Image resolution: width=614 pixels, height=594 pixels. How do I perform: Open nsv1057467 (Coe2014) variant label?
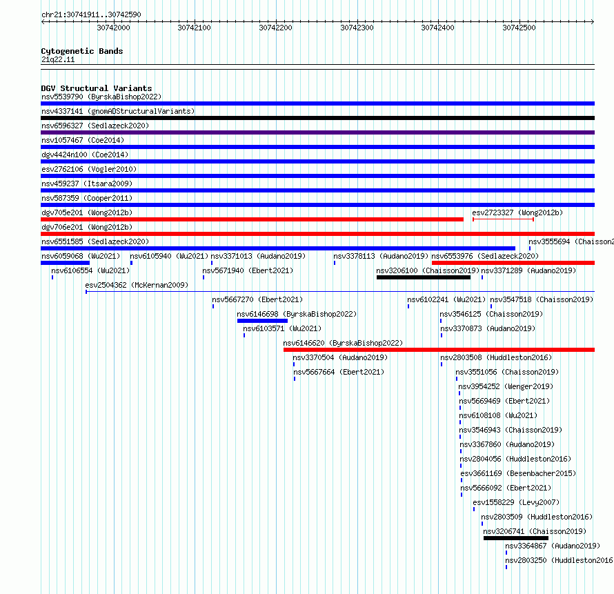[x=83, y=140]
